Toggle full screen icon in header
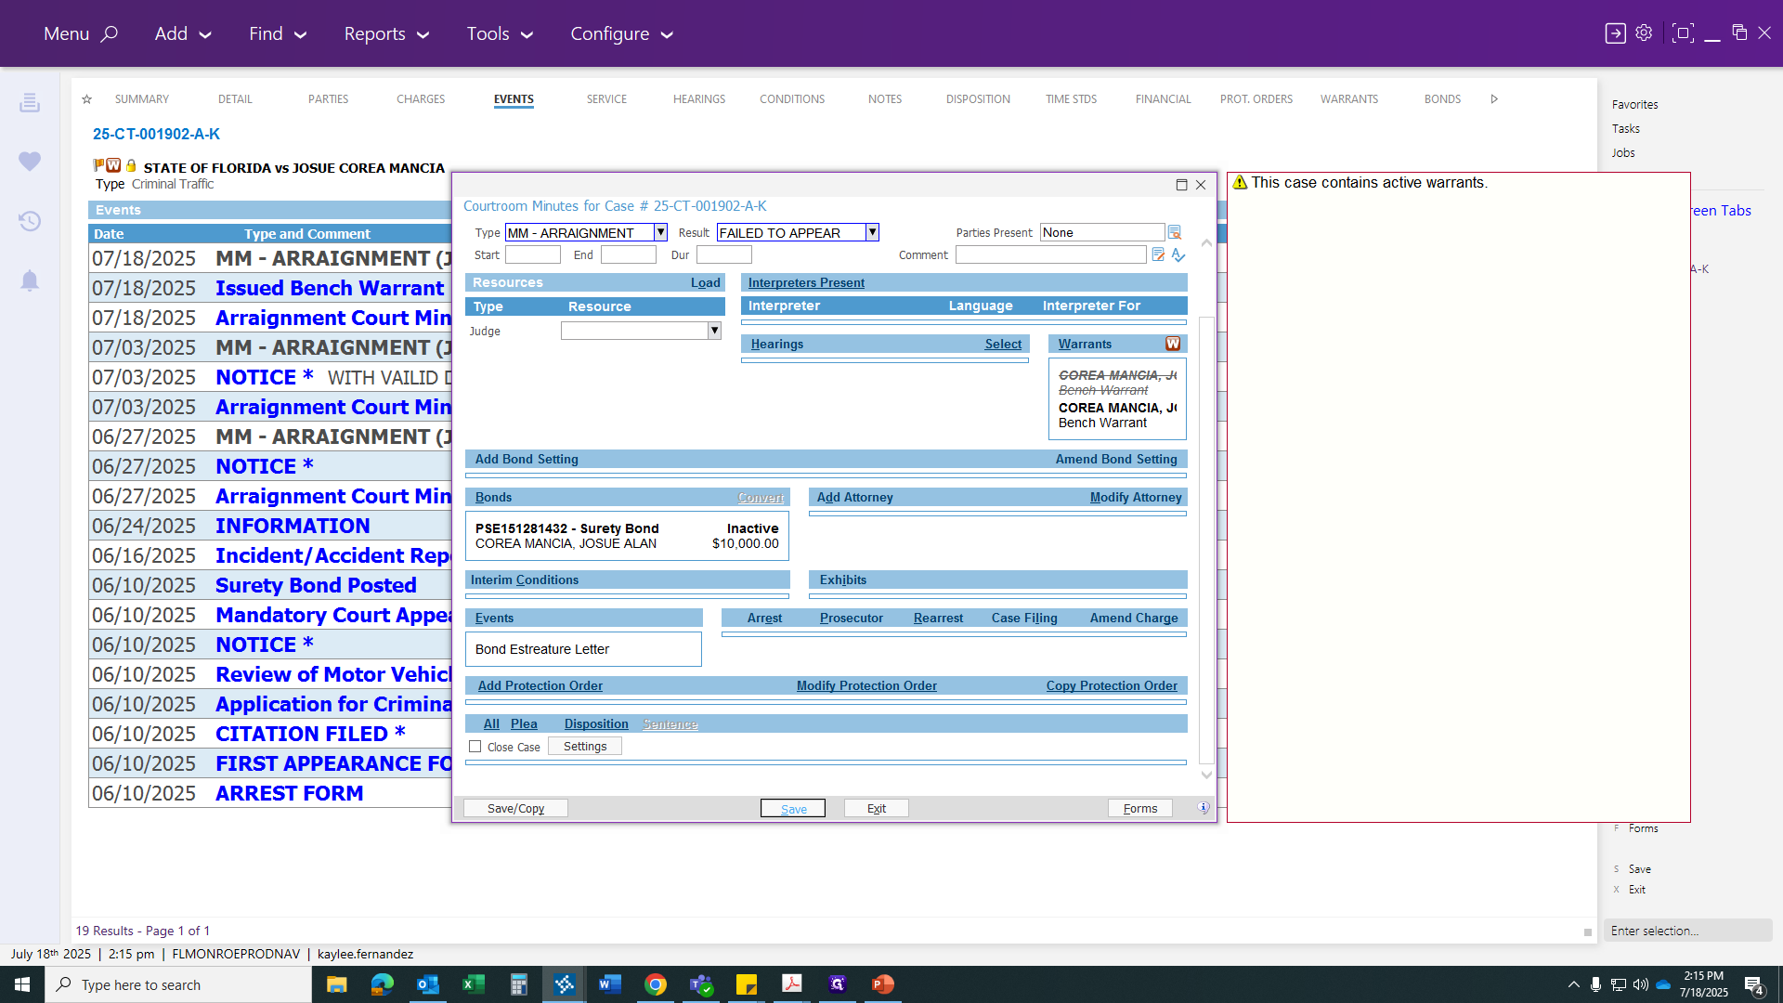 tap(1682, 33)
